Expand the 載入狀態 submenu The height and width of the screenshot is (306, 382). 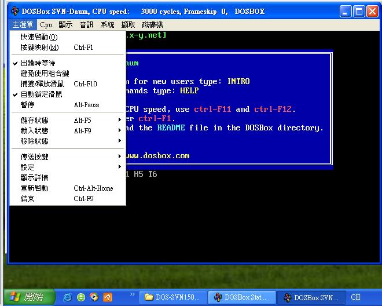click(x=68, y=131)
